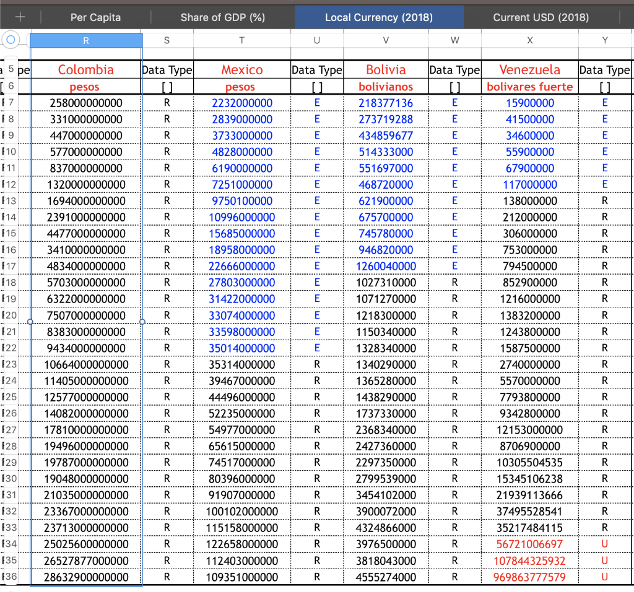Click the Mexico header cell

(x=242, y=69)
